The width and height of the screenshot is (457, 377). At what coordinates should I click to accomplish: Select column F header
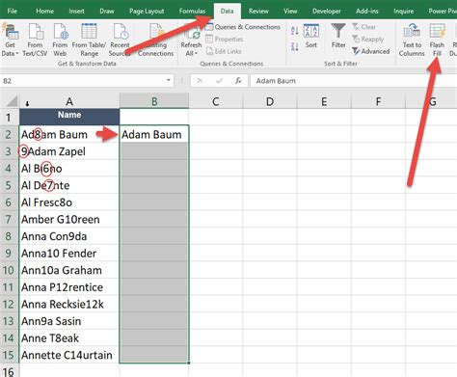pos(378,101)
